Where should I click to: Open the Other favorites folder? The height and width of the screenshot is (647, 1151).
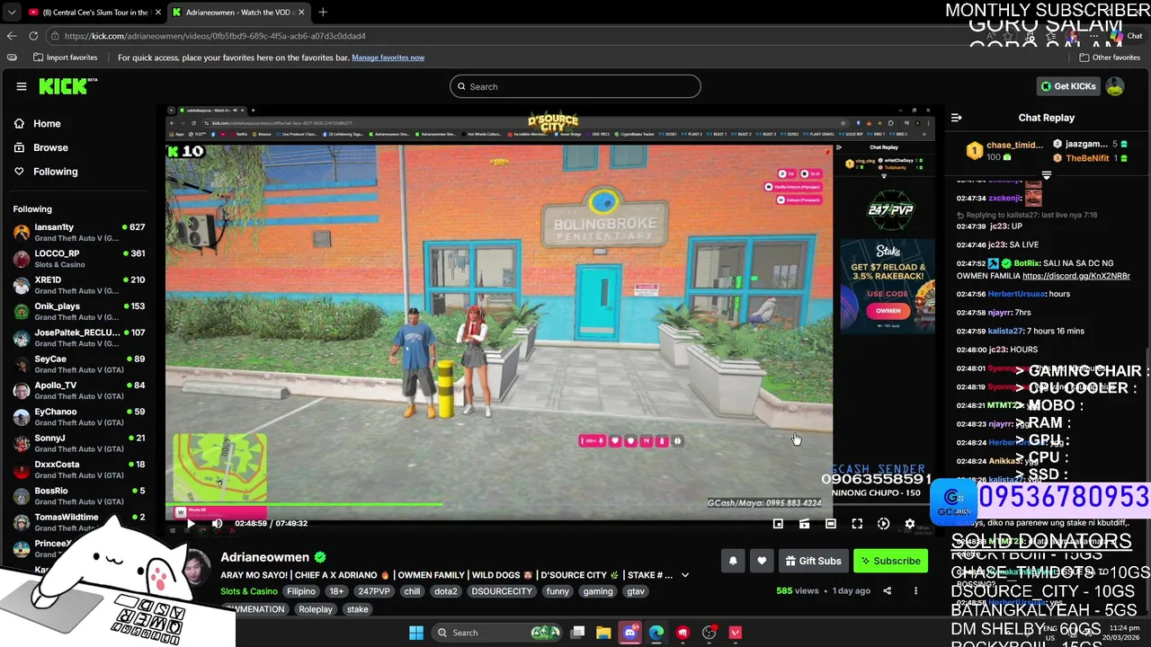(1110, 58)
